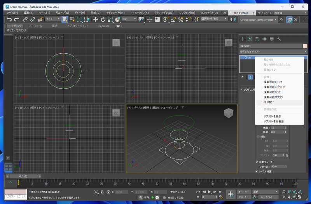Activate the Unlink Selection tool

pyautogui.click(x=33, y=19)
